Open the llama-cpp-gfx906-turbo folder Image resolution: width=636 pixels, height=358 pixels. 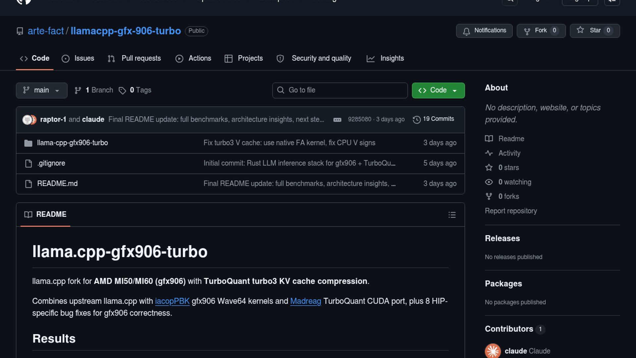(x=72, y=143)
